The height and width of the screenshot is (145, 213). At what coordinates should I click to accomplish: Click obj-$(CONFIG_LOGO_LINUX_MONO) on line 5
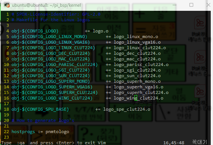pos(49,37)
